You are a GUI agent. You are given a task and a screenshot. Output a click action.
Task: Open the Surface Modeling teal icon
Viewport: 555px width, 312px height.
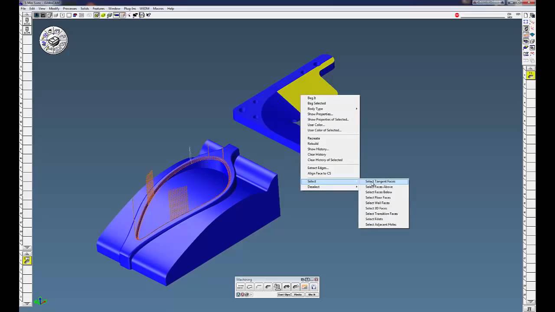tap(532, 35)
